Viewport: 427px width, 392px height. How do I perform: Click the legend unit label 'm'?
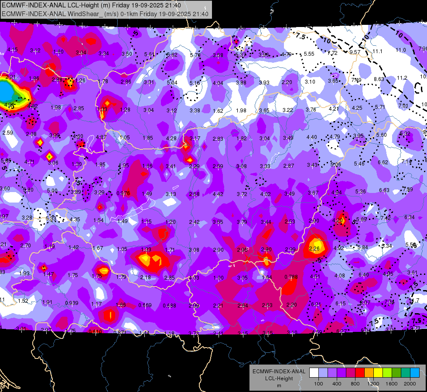[279, 385]
